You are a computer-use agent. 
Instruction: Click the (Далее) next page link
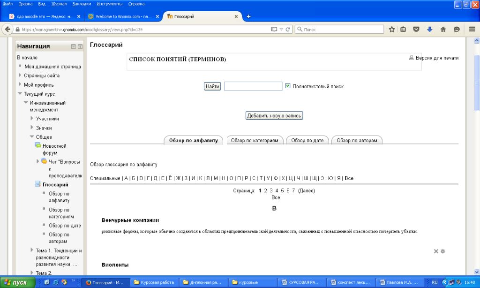307,190
